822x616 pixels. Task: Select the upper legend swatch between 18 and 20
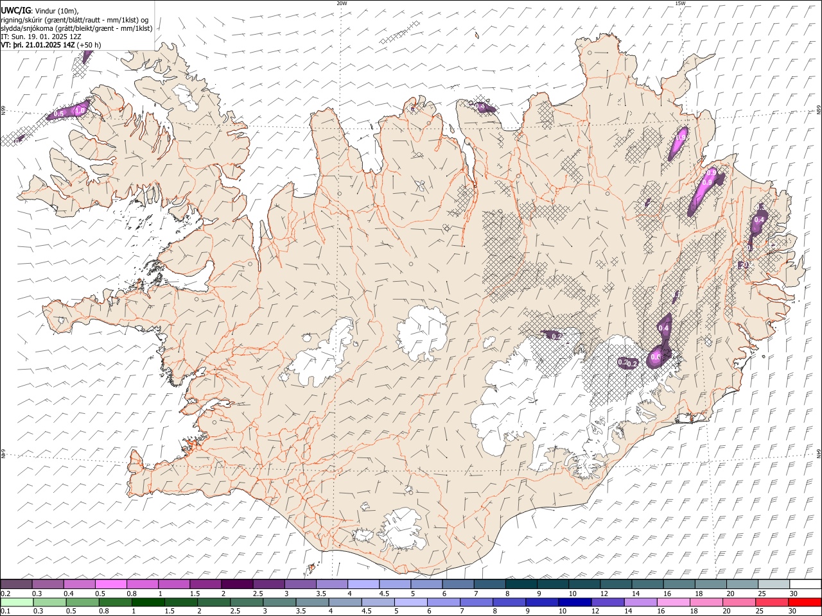tap(710, 584)
